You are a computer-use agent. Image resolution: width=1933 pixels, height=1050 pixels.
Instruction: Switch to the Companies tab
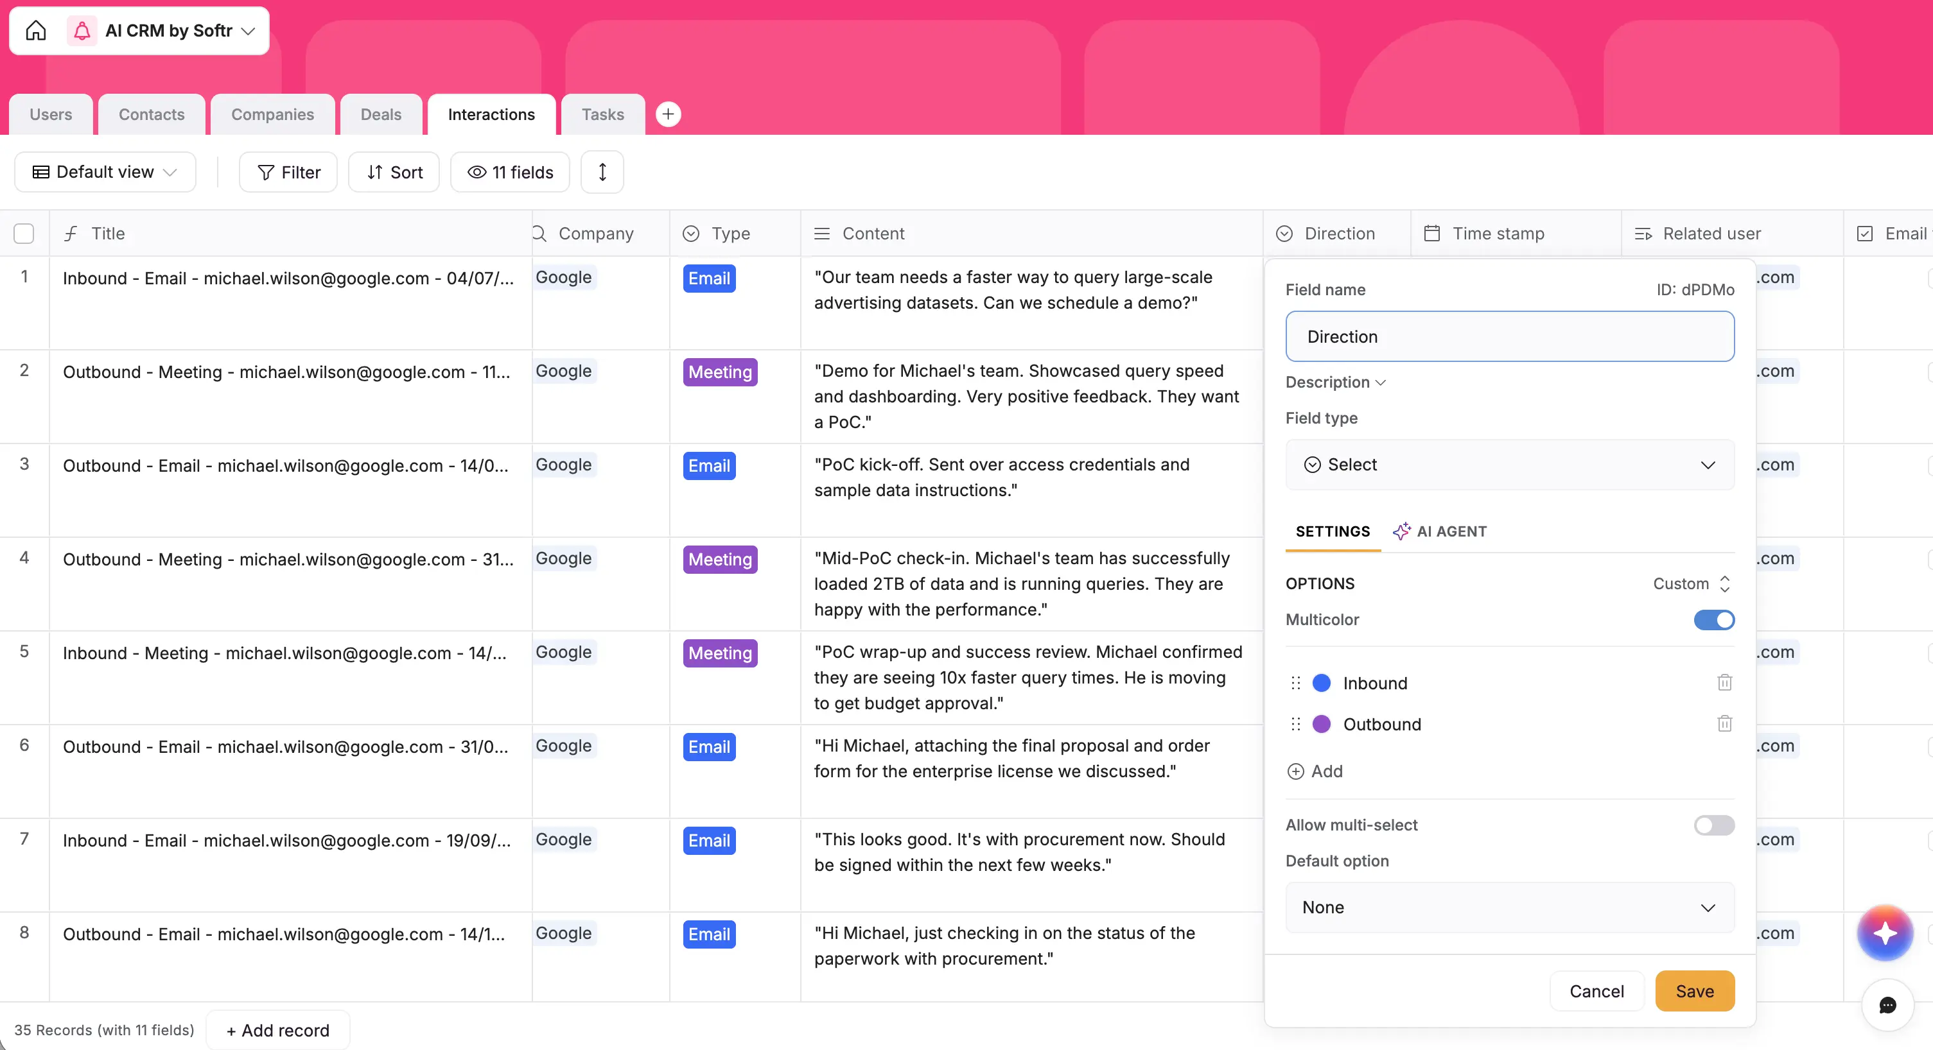[272, 114]
